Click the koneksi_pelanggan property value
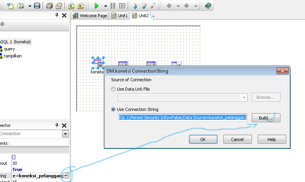The image size is (305, 182). tap(38, 176)
